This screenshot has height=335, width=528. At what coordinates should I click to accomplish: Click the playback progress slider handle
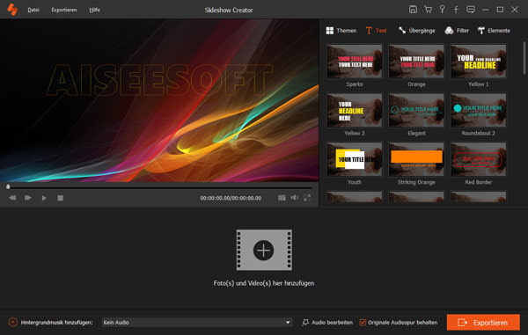pyautogui.click(x=8, y=186)
